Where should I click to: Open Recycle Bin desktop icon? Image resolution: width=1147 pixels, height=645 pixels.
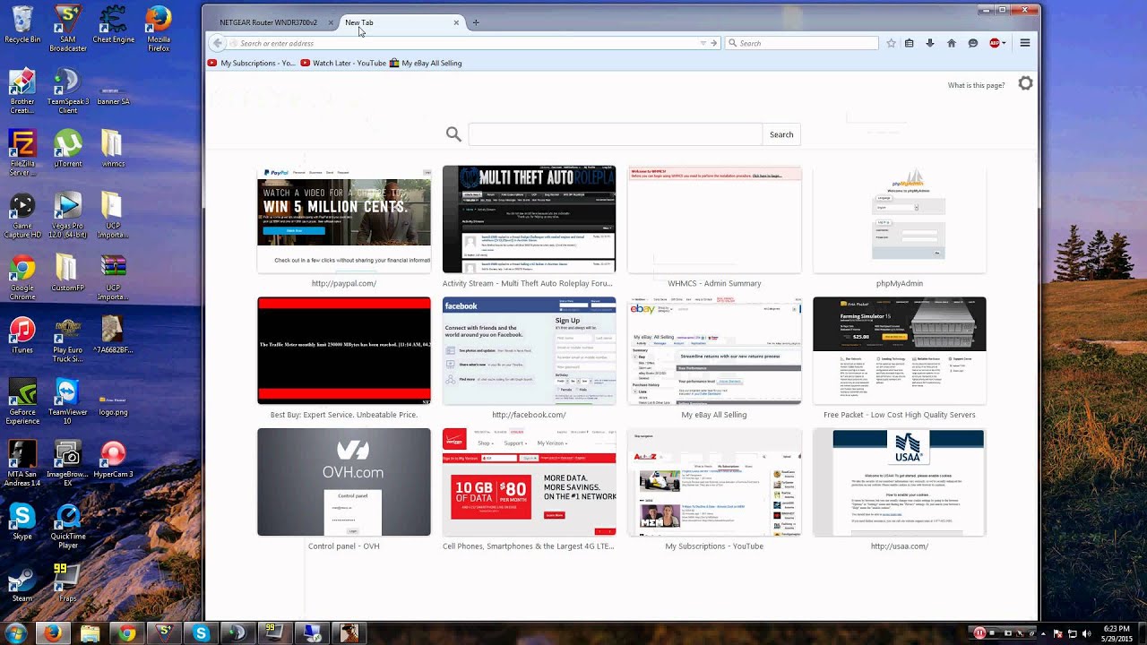(x=22, y=24)
